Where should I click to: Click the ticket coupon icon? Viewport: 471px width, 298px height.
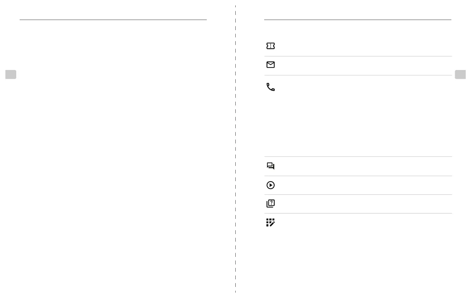click(270, 46)
